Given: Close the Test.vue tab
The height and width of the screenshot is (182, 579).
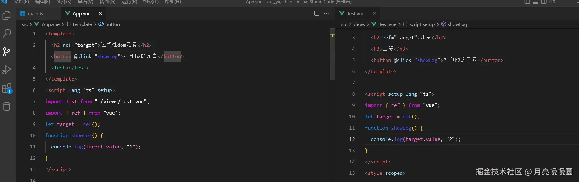Looking at the screenshot, I should coord(375,13).
